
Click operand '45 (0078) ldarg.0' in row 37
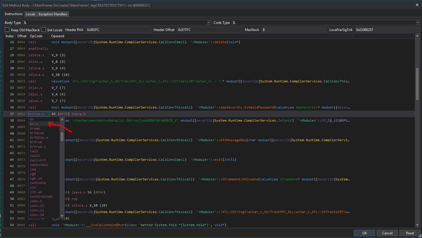tap(68, 114)
